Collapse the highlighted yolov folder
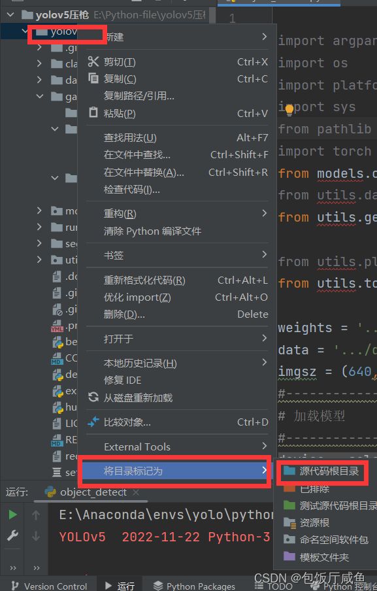Viewport: 377px width, 591px height. coord(24,31)
